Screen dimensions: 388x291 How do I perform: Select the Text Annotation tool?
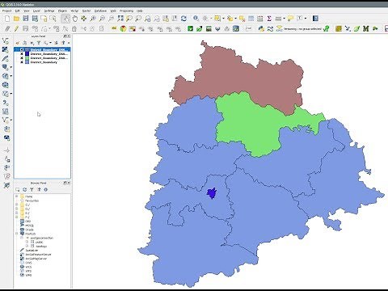(x=300, y=19)
